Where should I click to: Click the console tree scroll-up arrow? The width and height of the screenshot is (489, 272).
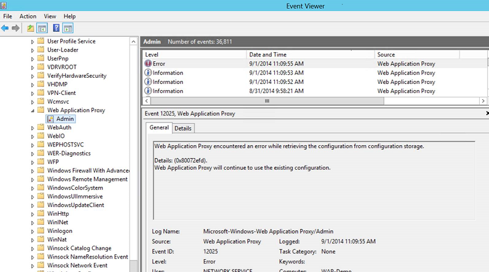(134, 41)
